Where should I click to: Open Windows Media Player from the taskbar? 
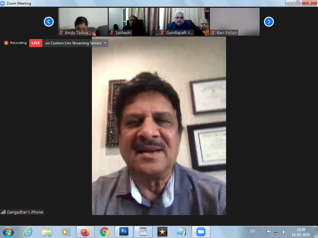[x=66, y=231]
